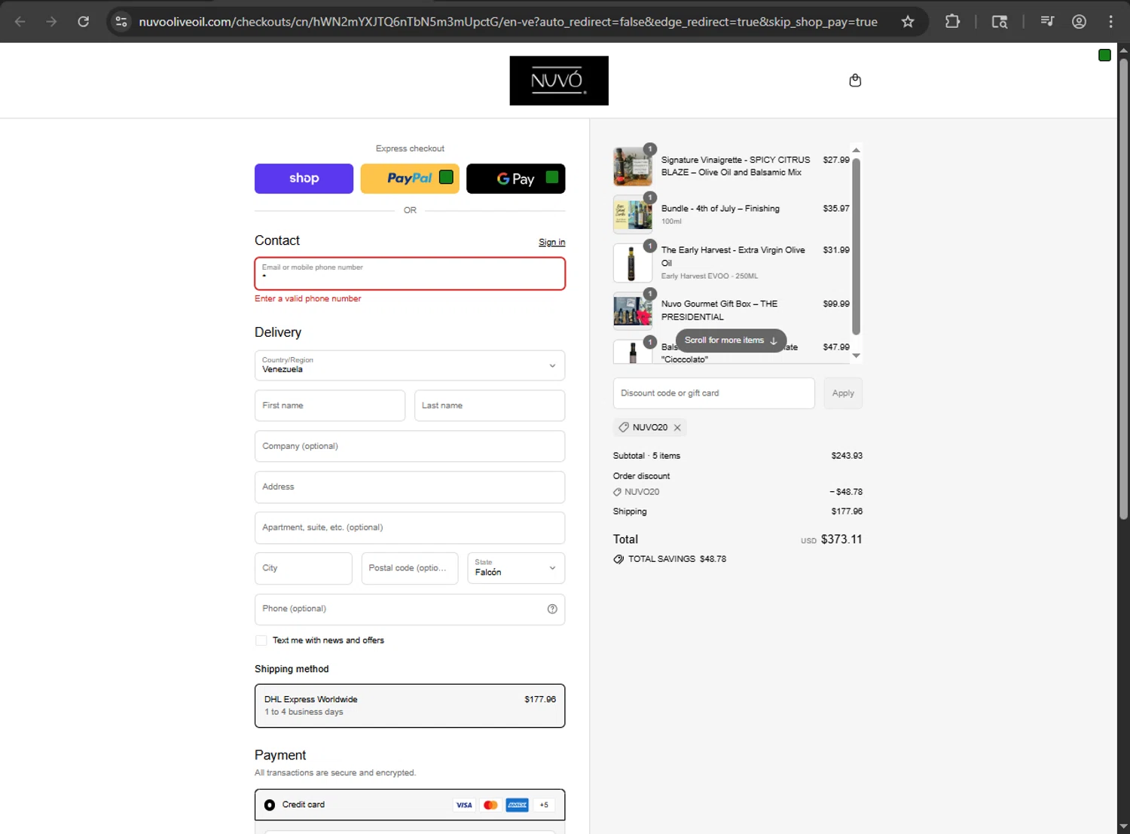Click the order list scroll down arrow

(856, 356)
